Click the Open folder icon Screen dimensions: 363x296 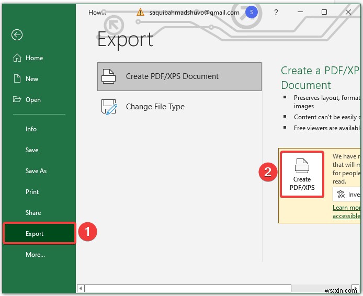pyautogui.click(x=17, y=99)
